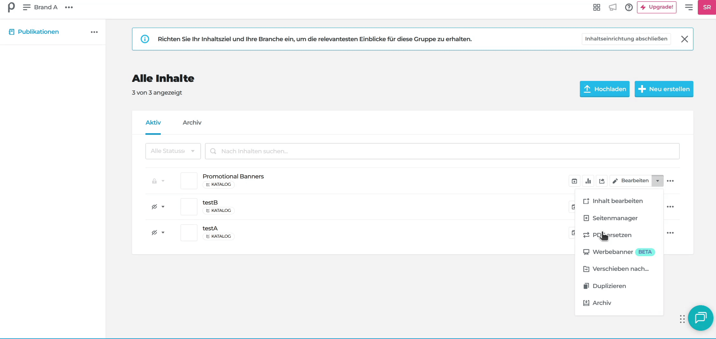Open the chat support bubble
This screenshot has width=716, height=339.
pyautogui.click(x=700, y=318)
